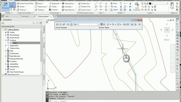181x102 pixels.
Task: Select the Mirror tool icon
Action: (121, 7)
